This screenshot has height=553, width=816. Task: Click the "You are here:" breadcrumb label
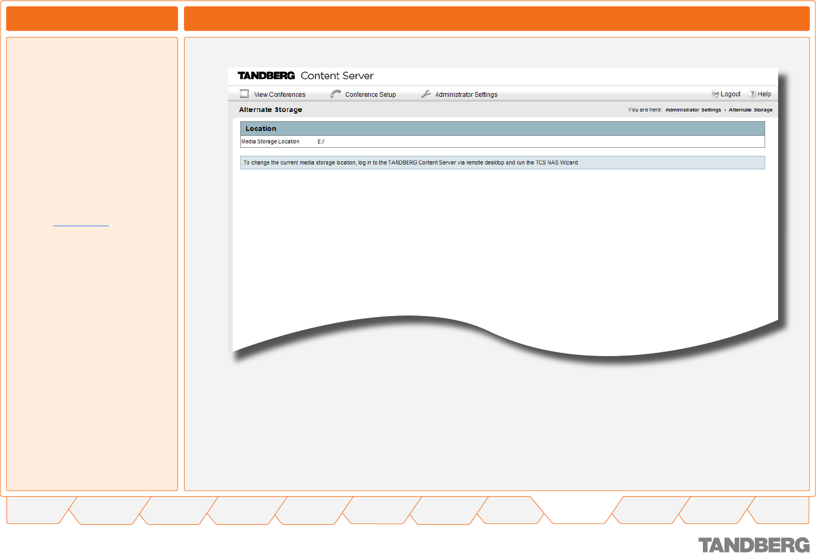click(645, 110)
